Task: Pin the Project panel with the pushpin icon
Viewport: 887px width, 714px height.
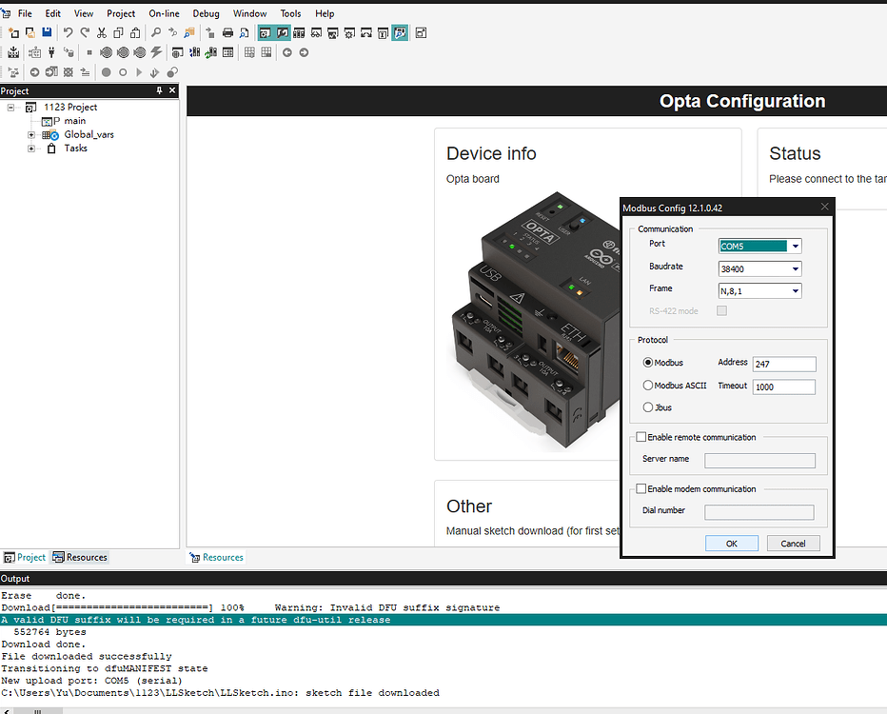Action: pyautogui.click(x=160, y=90)
